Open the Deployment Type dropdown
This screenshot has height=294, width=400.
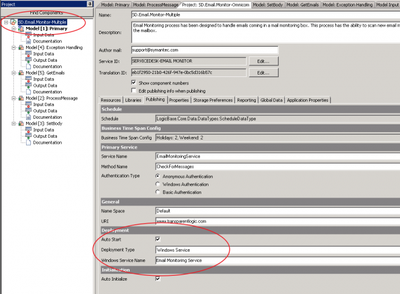pyautogui.click(x=278, y=250)
